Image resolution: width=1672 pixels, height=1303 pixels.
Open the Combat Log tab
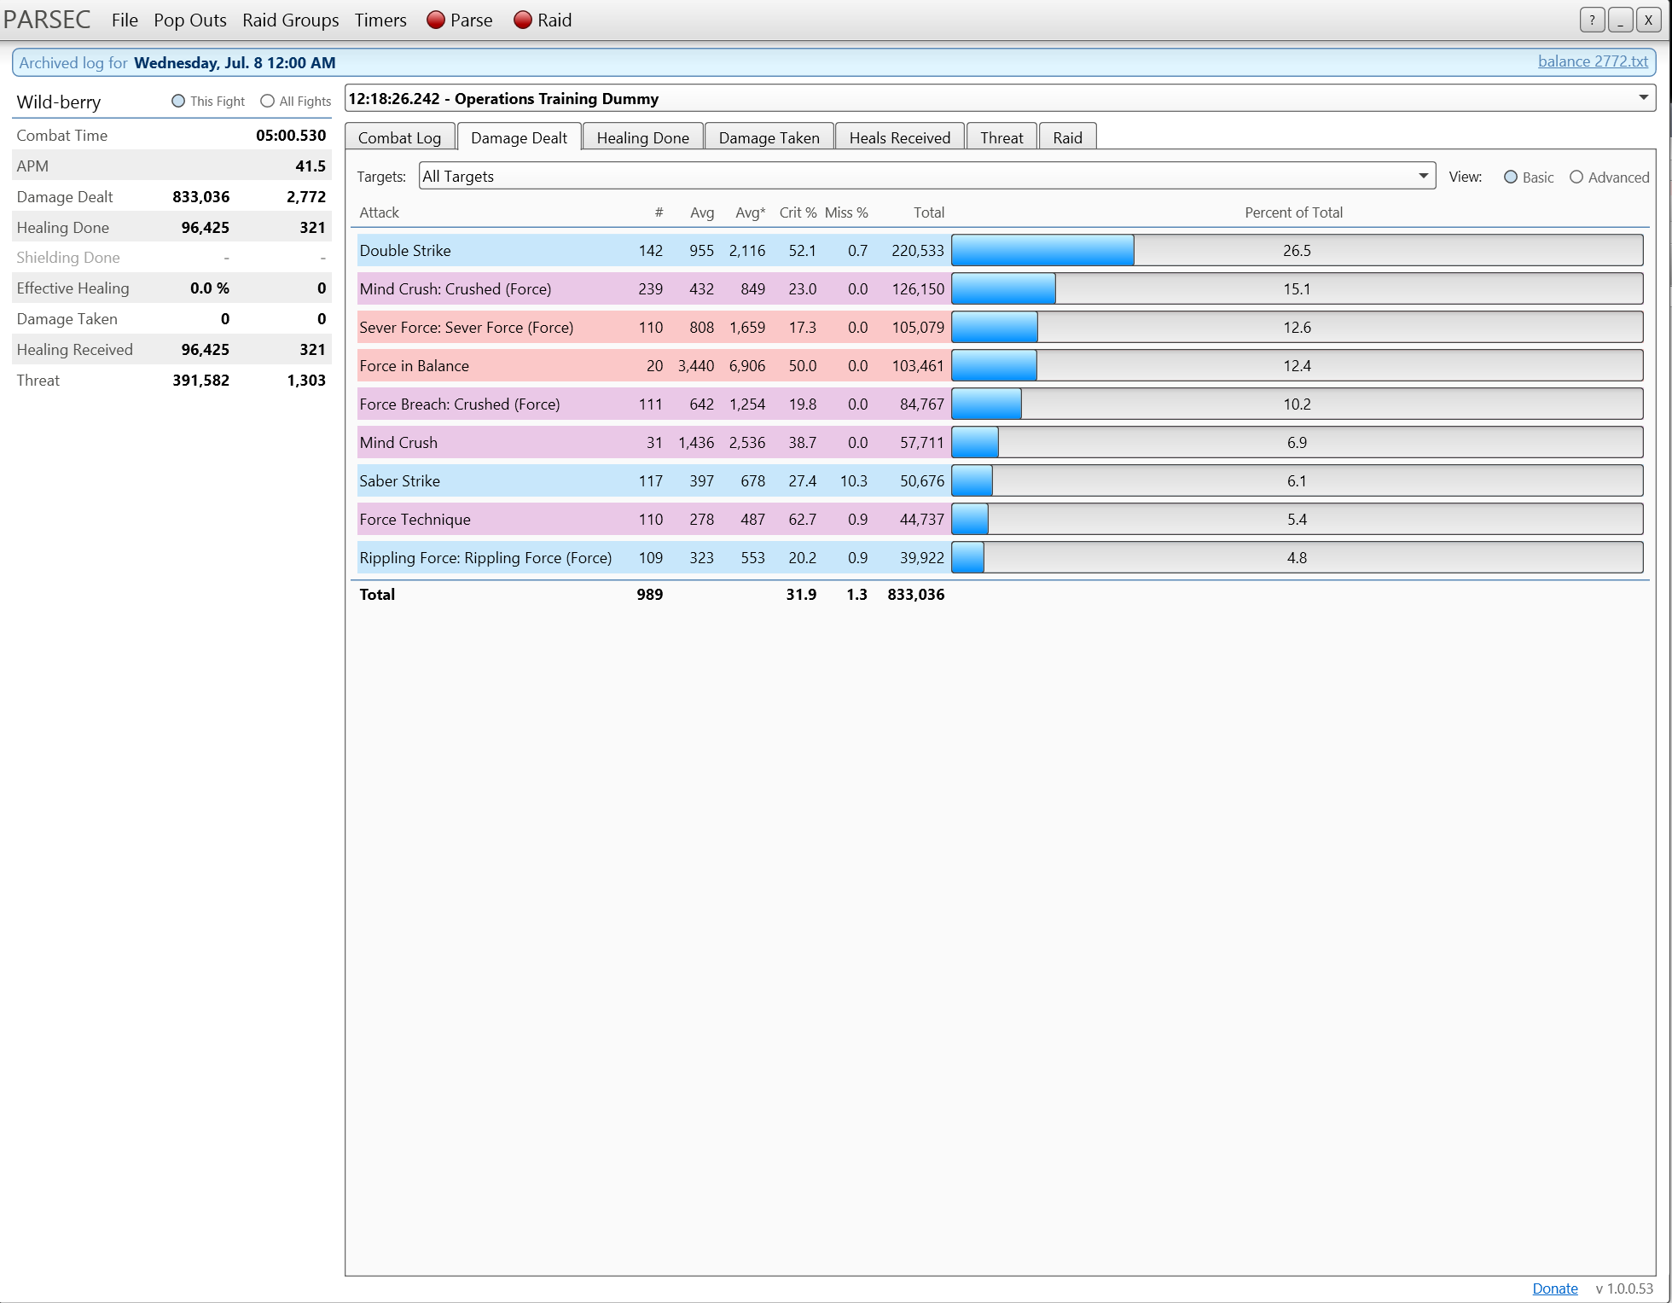399,138
